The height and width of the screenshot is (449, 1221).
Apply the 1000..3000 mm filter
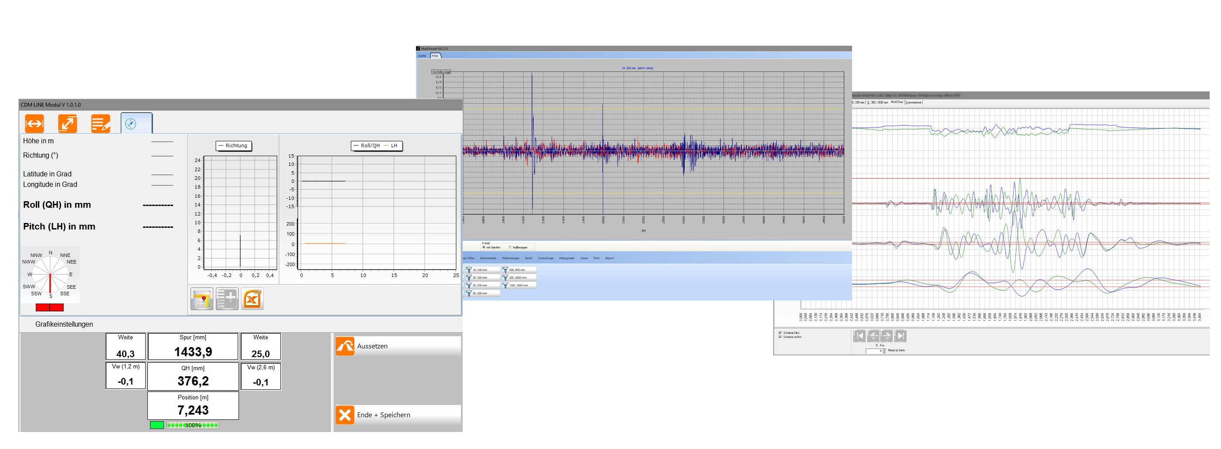click(x=519, y=285)
